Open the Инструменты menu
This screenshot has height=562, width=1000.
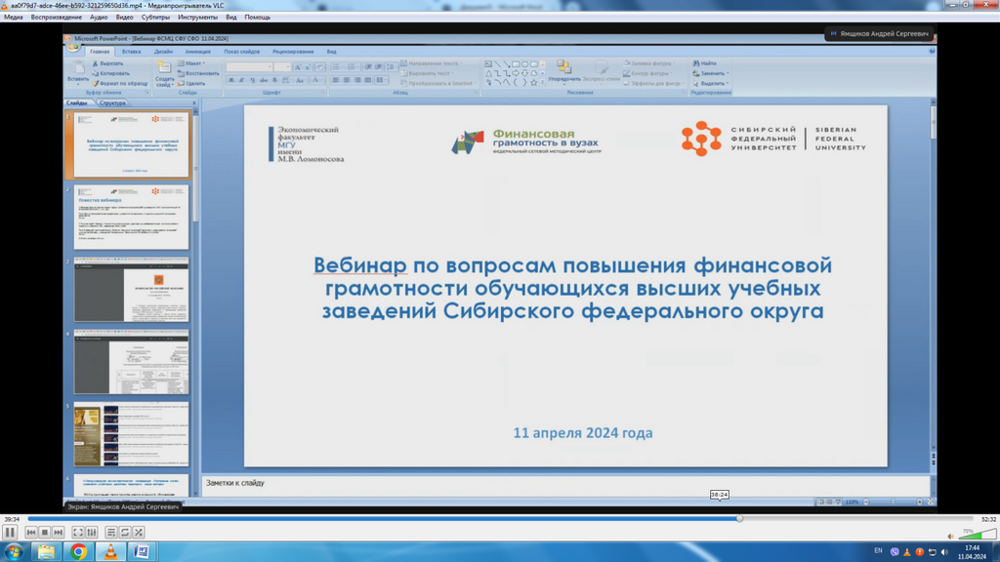click(197, 18)
